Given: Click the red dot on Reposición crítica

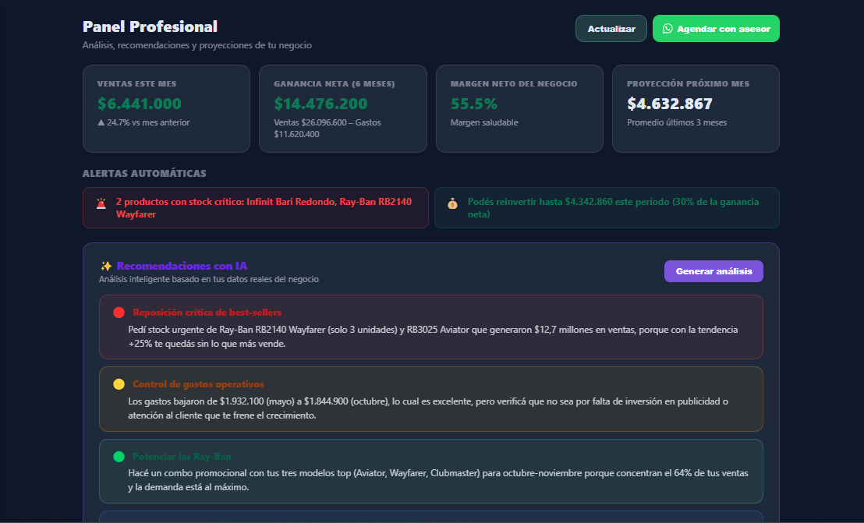Looking at the screenshot, I should tap(119, 313).
